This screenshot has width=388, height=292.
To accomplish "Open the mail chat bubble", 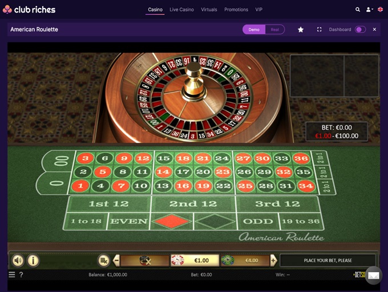I will click(x=373, y=275).
